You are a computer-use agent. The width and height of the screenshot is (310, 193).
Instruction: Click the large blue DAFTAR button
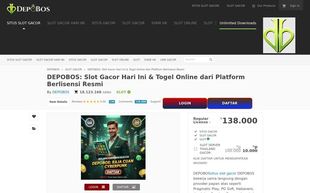(x=230, y=103)
